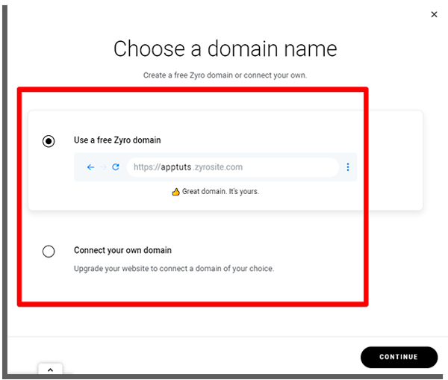This screenshot has width=448, height=380.
Task: Click the forward arrow in the domain preview
Action: 104,167
